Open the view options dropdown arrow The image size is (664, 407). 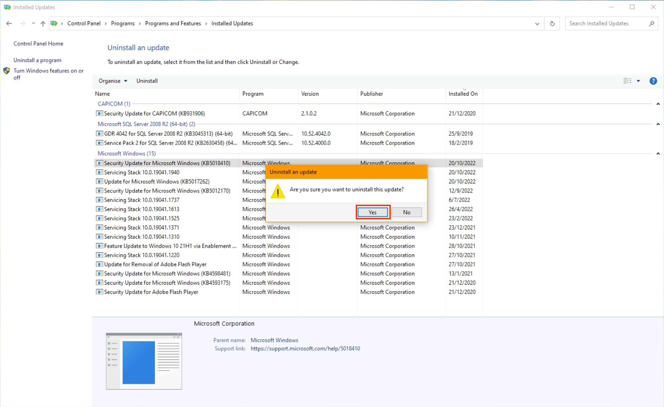638,81
